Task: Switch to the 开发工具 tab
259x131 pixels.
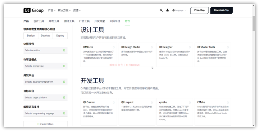Action: (x=54, y=21)
